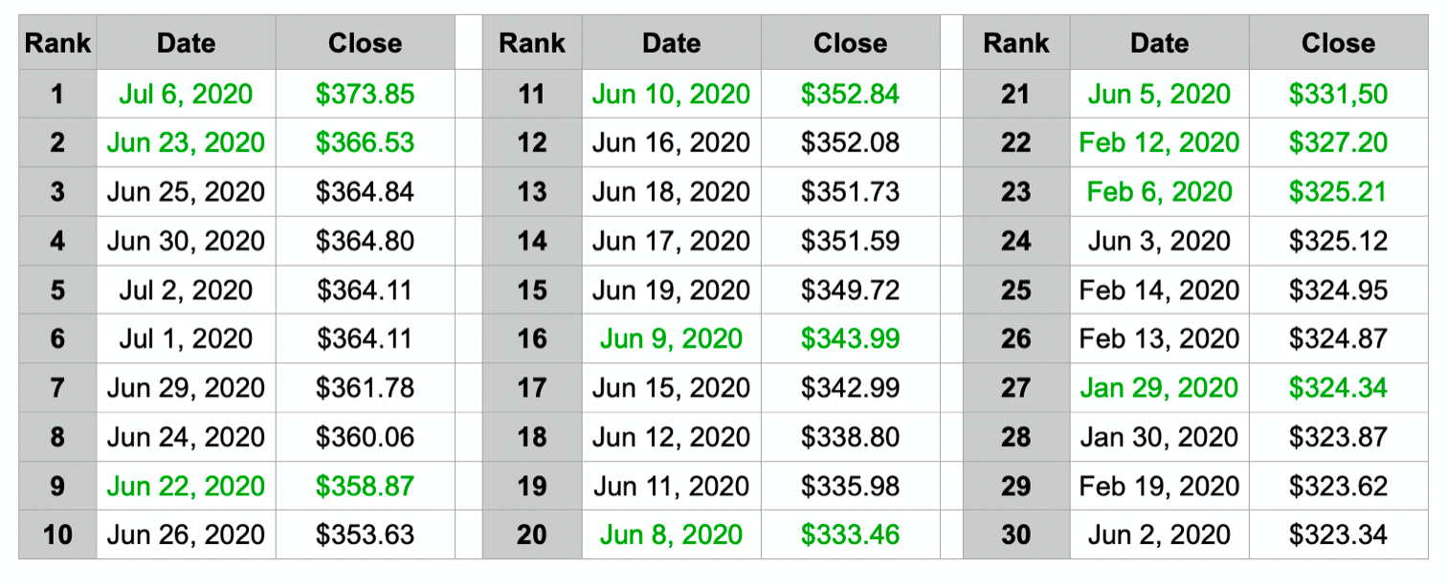Click the Jul 6, 2020 date cell

(187, 94)
